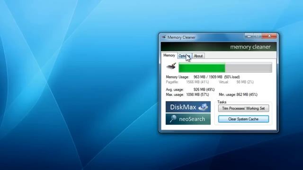Click the 'Tasks' group label
The image size is (303, 170).
222,102
